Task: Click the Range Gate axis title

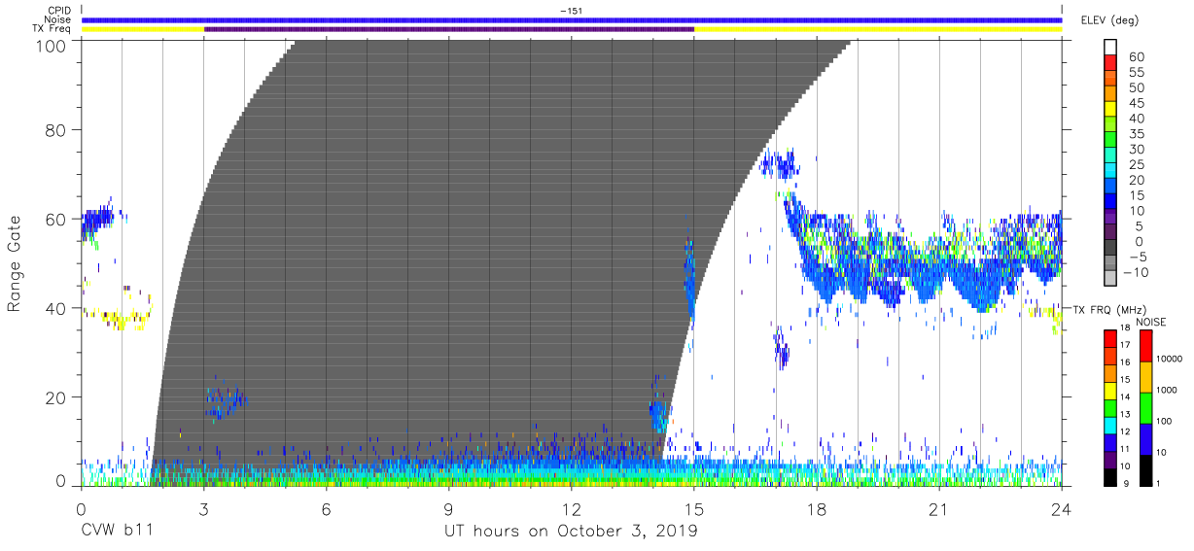Action: [x=15, y=264]
